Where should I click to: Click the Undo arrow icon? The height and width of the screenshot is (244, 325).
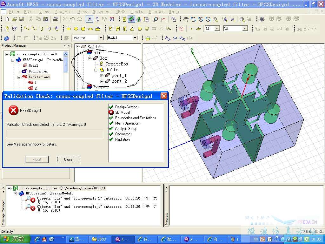tap(72, 19)
